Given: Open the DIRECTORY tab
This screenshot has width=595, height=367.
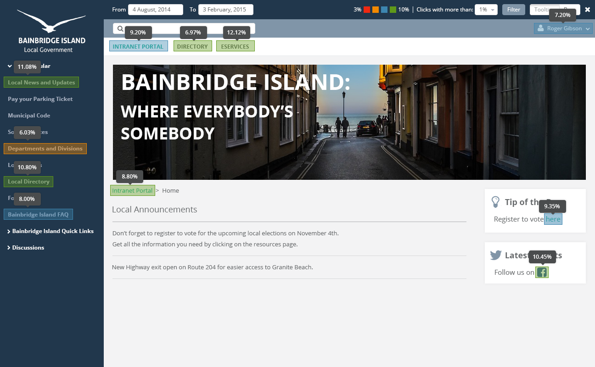Looking at the screenshot, I should [192, 46].
